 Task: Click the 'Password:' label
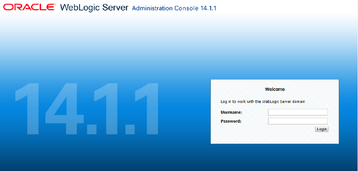(231, 121)
